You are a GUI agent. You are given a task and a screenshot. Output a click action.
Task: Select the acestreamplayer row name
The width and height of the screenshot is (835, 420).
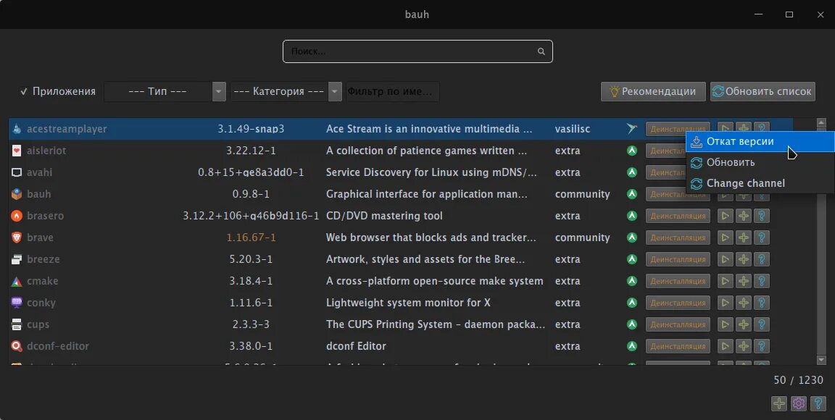pos(67,129)
